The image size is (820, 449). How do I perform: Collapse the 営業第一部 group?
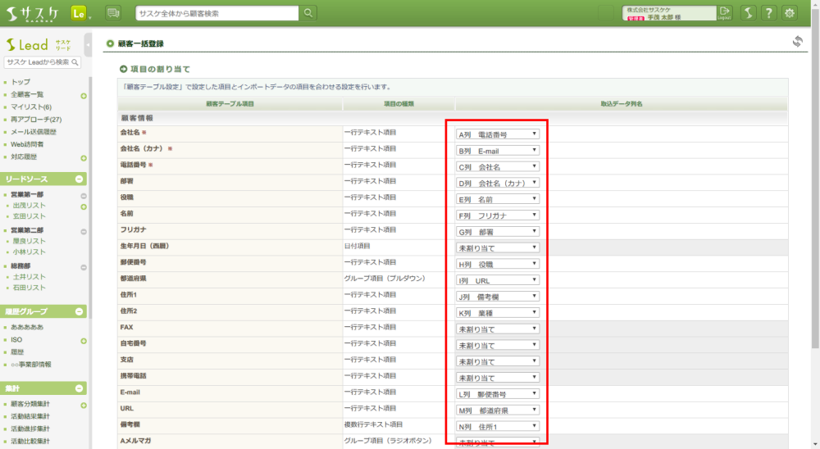pos(84,195)
